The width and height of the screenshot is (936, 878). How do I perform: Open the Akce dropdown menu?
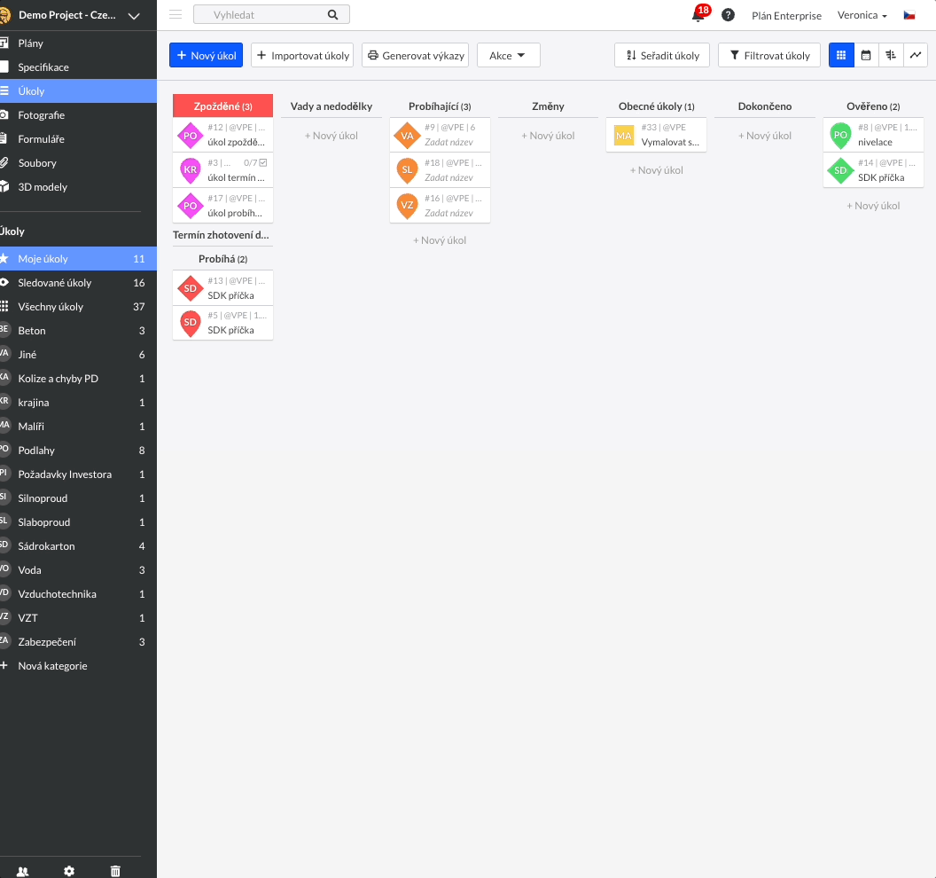click(508, 54)
